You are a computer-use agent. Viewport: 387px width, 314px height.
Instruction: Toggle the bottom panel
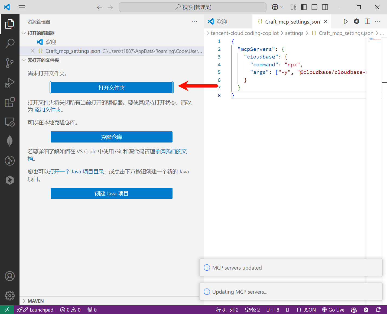(314, 7)
